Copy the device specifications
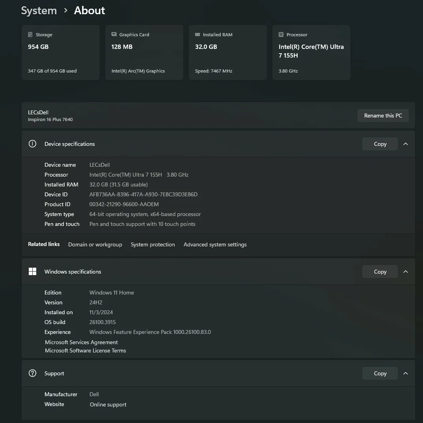Viewport: 423px width, 423px height. click(380, 144)
